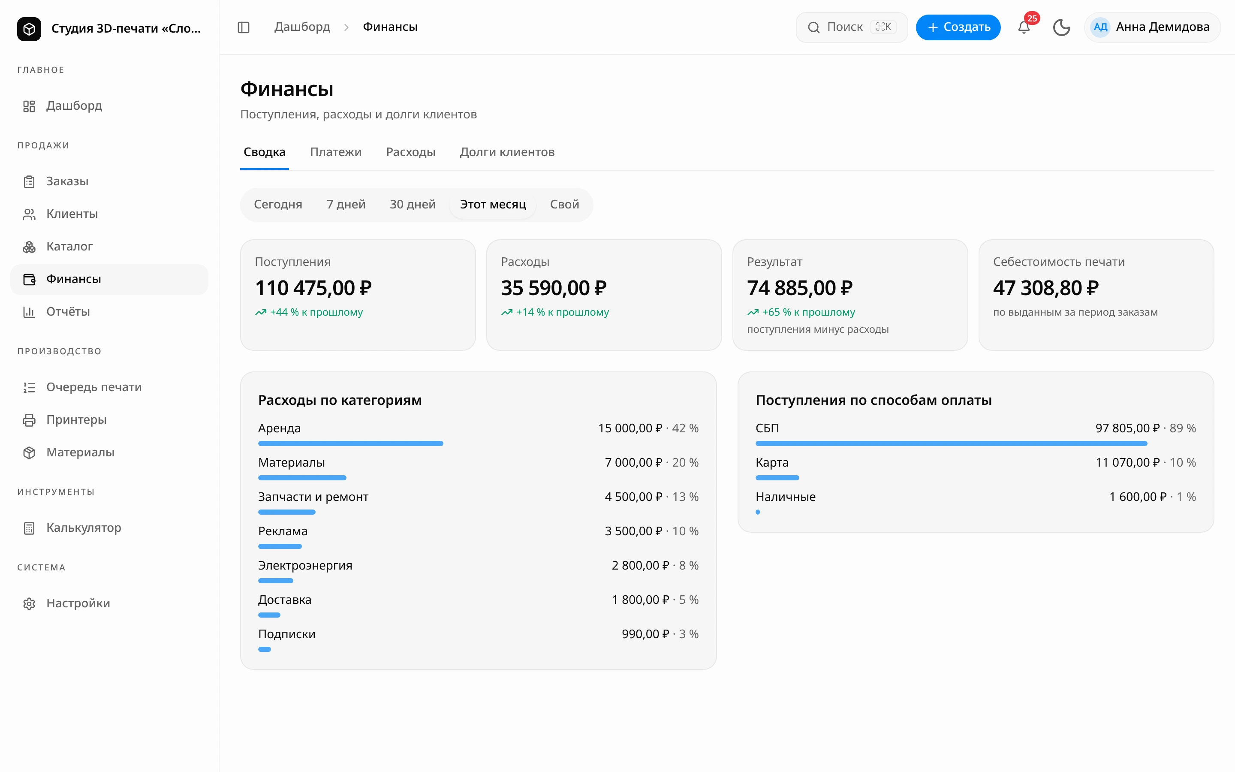Viewport: 1235px width, 772px height.
Task: Select the Этот месяц period filter
Action: click(x=493, y=204)
